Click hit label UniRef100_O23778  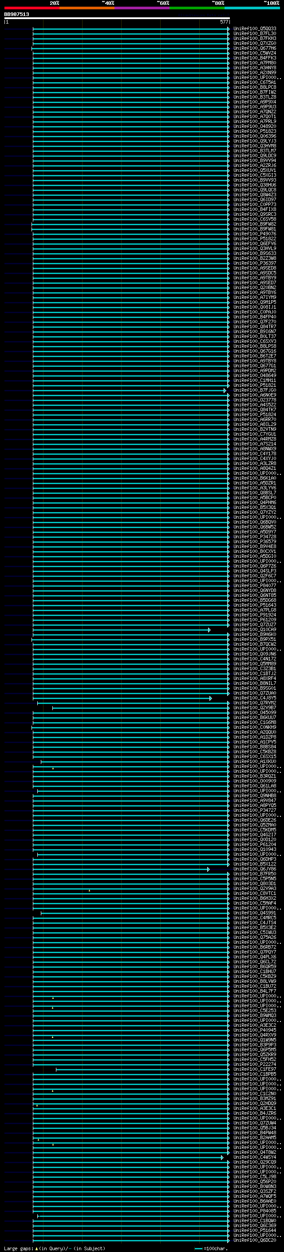[x=255, y=400]
